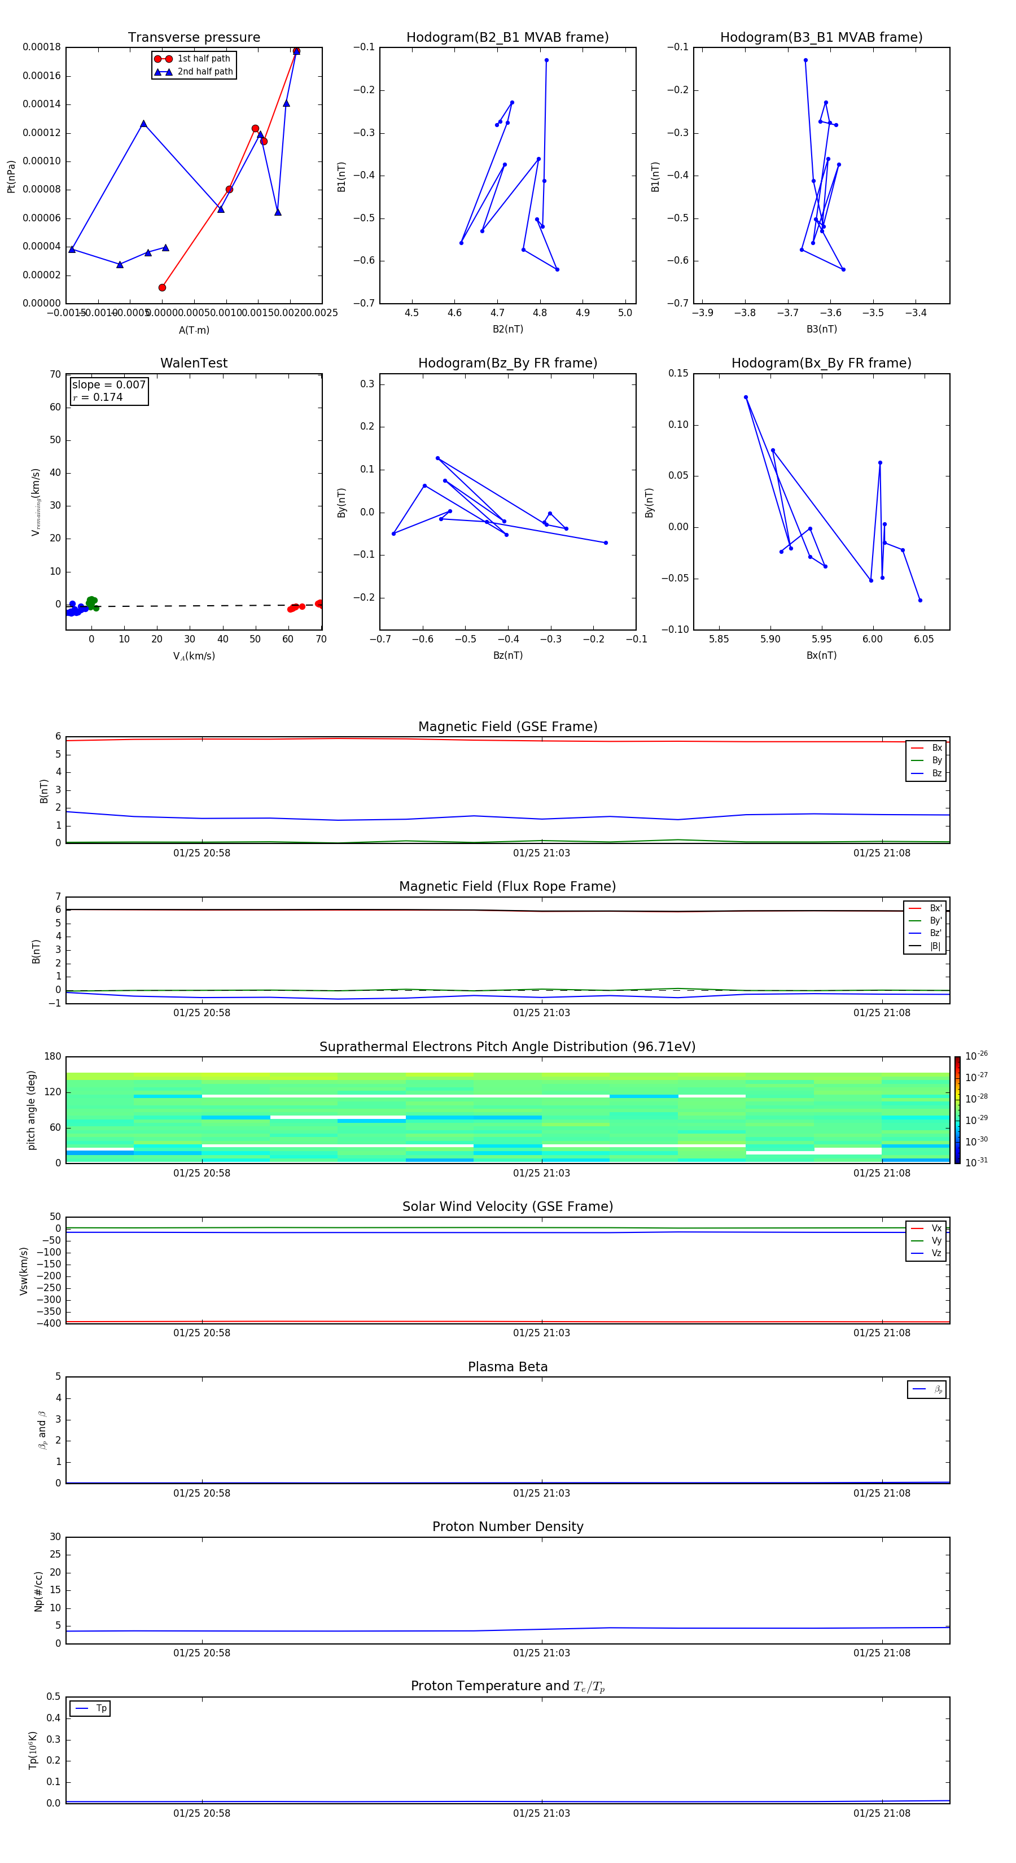This screenshot has width=1016, height=1863.
Task: Click the green point cluster in WalenTest plot
Action: [92, 602]
